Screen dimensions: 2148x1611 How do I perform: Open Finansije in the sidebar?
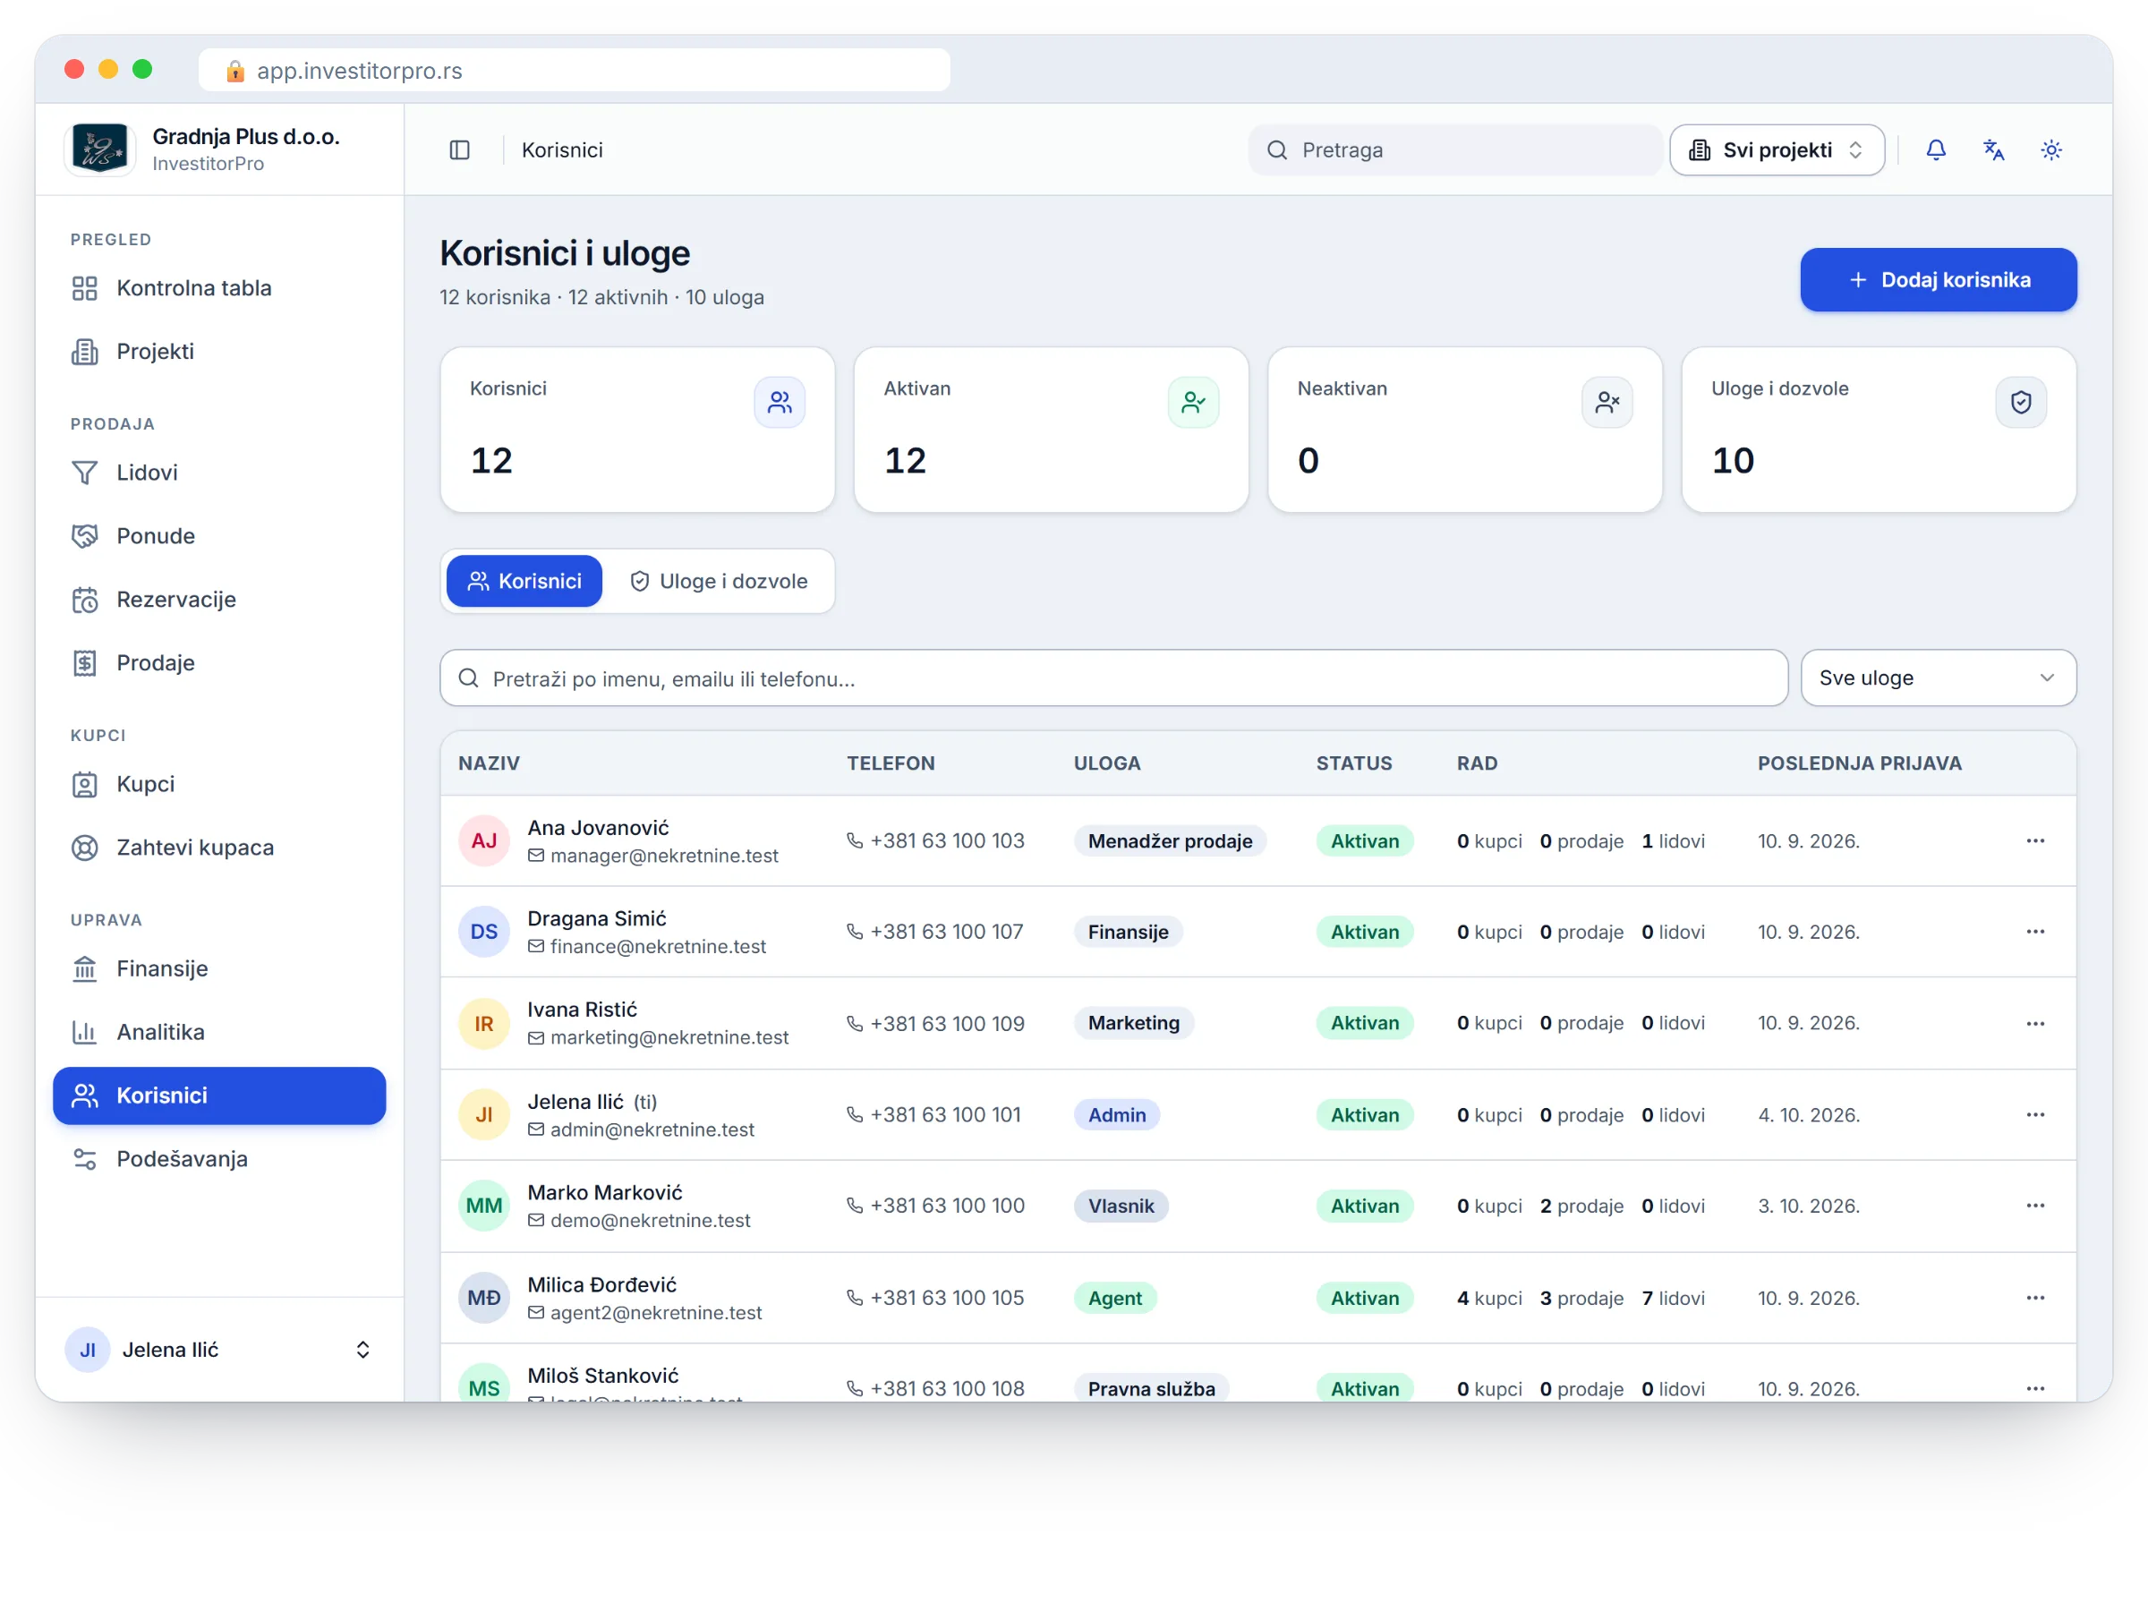point(219,969)
